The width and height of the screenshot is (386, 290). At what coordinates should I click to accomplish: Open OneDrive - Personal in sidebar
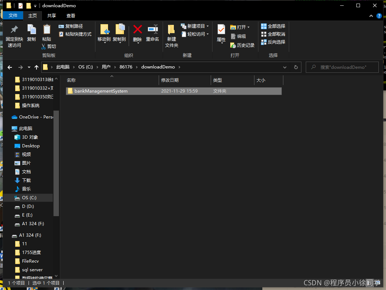pyautogui.click(x=33, y=117)
